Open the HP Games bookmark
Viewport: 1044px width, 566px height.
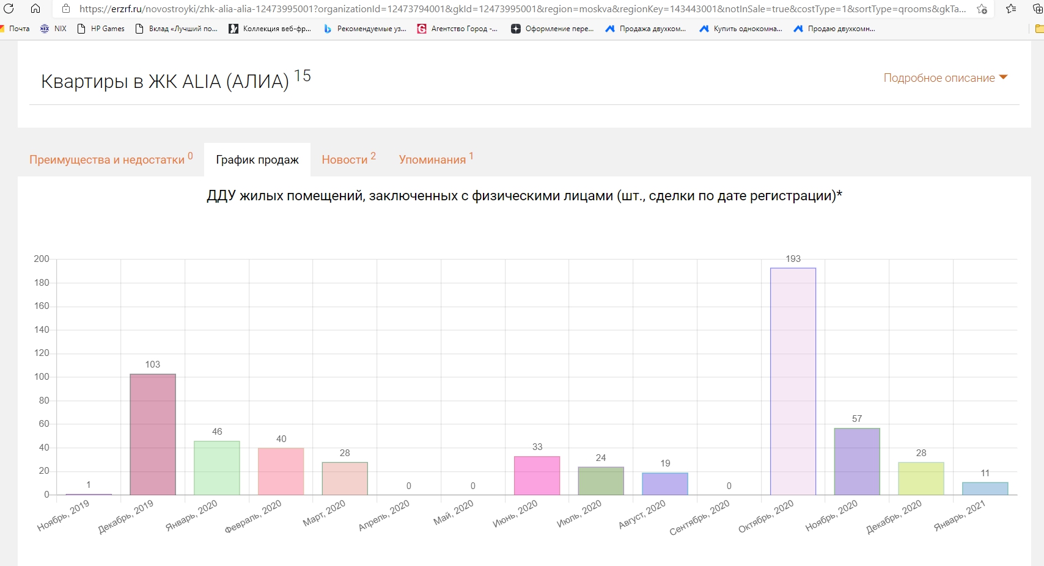tap(101, 29)
